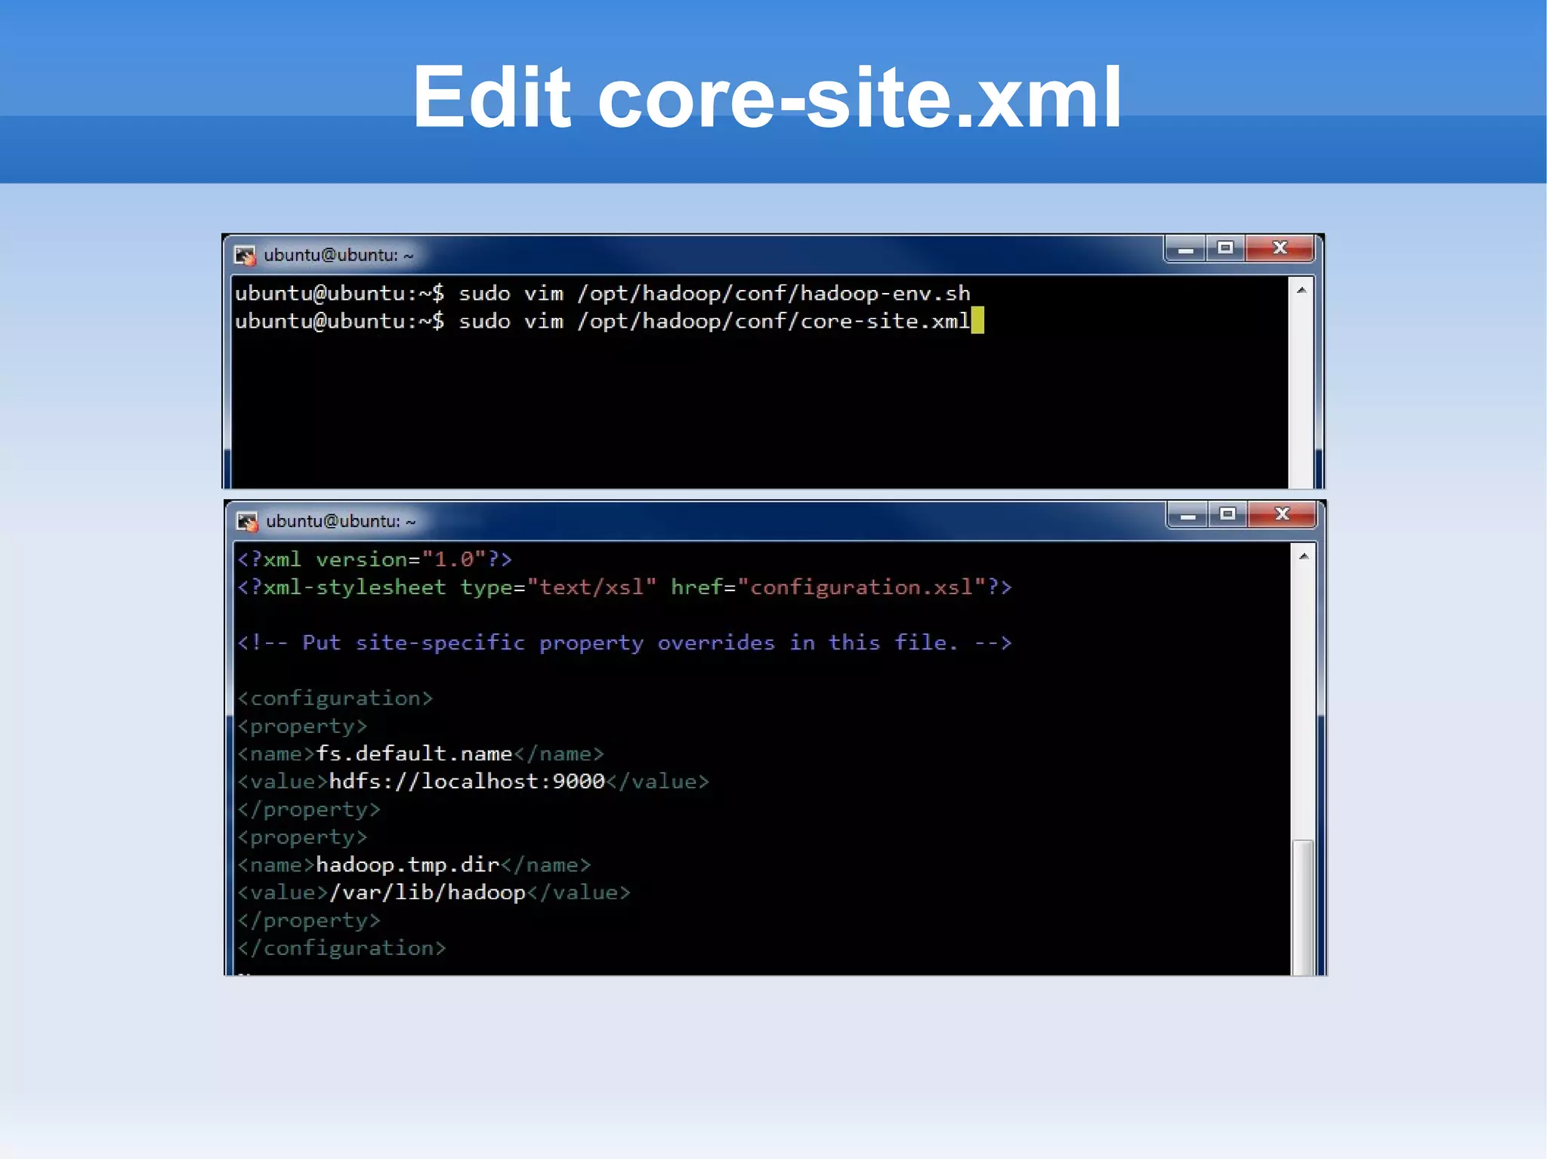Click the PuTTY icon in lower terminal title bar
Image resolution: width=1547 pixels, height=1159 pixels.
click(x=247, y=521)
